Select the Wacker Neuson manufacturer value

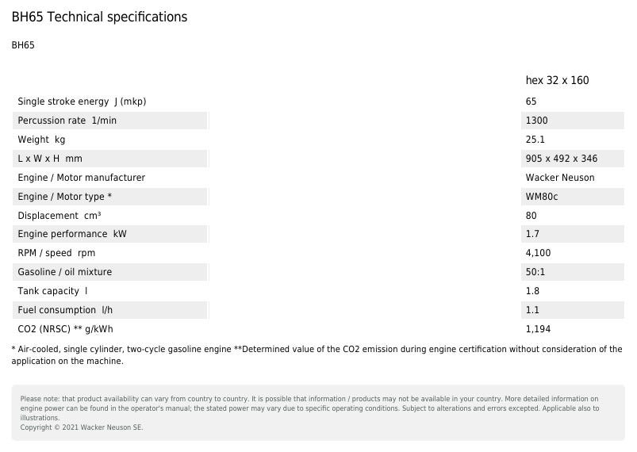559,178
